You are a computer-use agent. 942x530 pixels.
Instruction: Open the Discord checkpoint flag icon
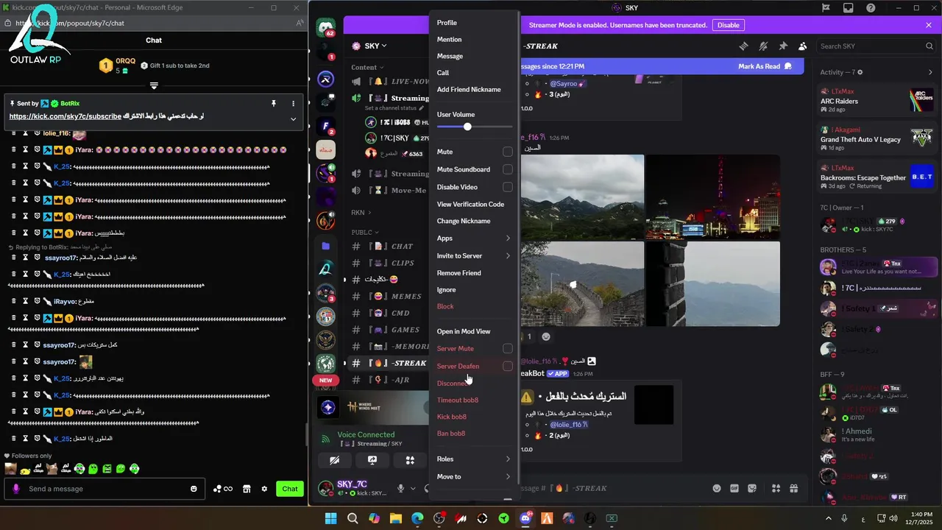coord(826,8)
